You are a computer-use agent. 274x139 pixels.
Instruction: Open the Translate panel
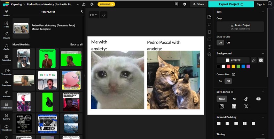click(7, 83)
